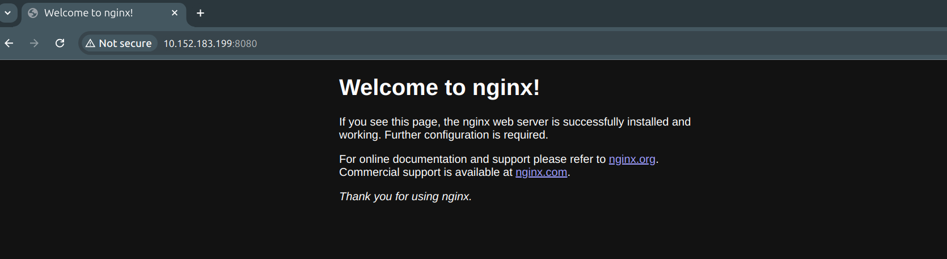Open a new tab with the plus icon

200,13
